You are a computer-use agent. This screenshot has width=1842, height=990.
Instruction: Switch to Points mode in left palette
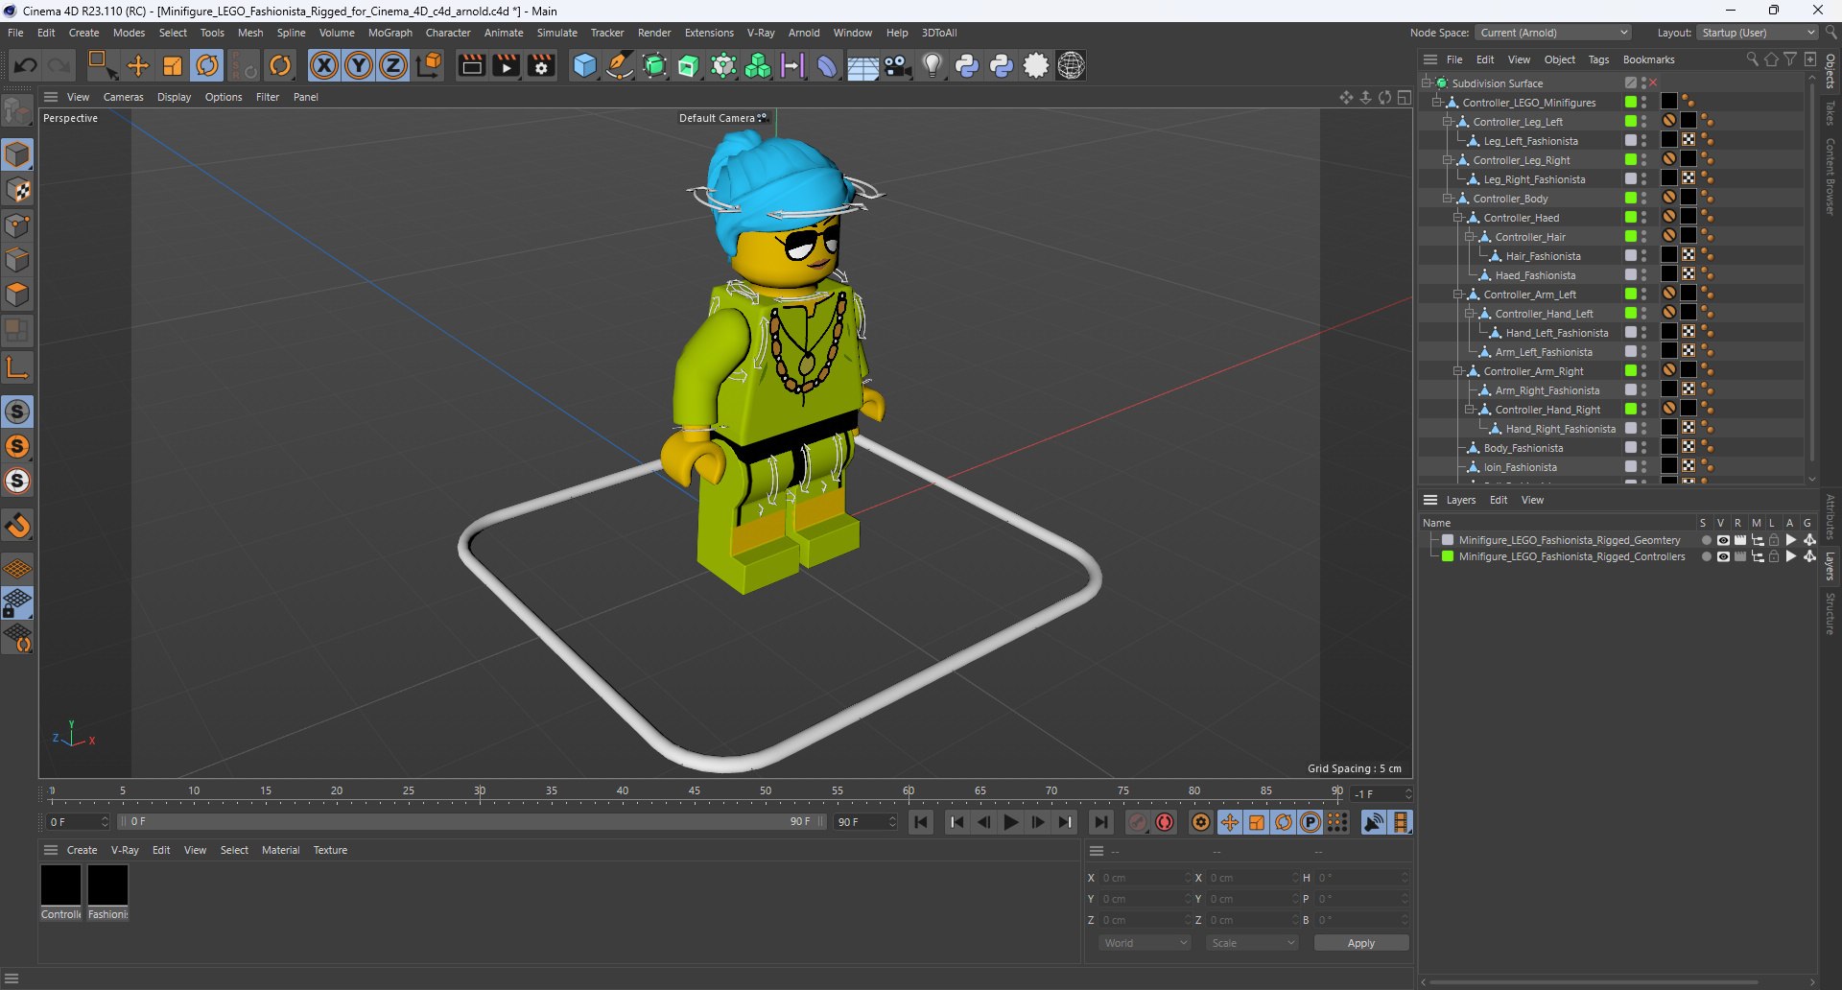tap(17, 225)
